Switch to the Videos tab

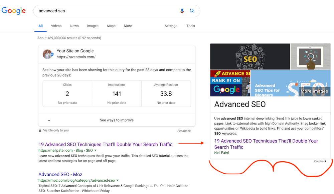56,26
